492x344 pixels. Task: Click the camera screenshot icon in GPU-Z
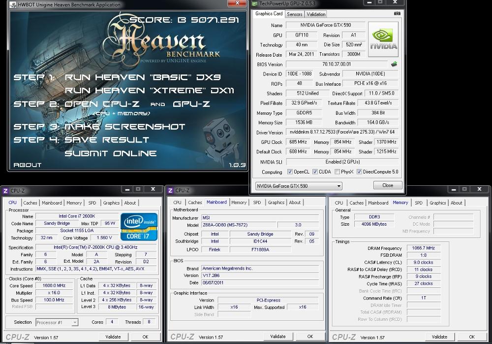click(x=397, y=13)
